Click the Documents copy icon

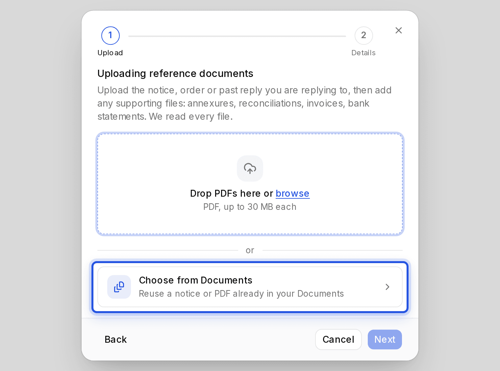[119, 287]
